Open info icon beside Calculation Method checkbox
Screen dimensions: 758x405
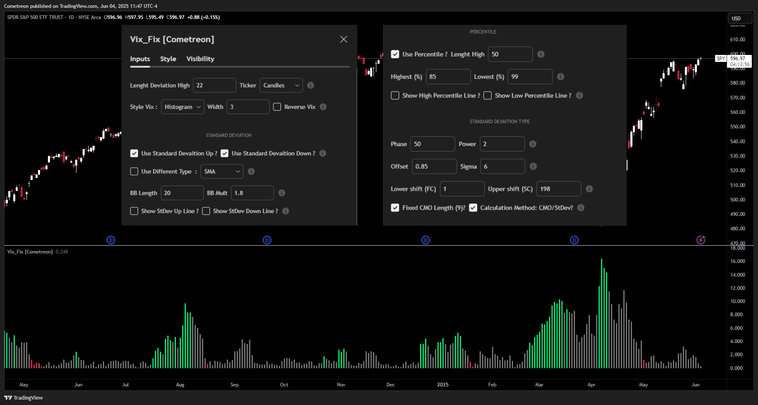581,208
